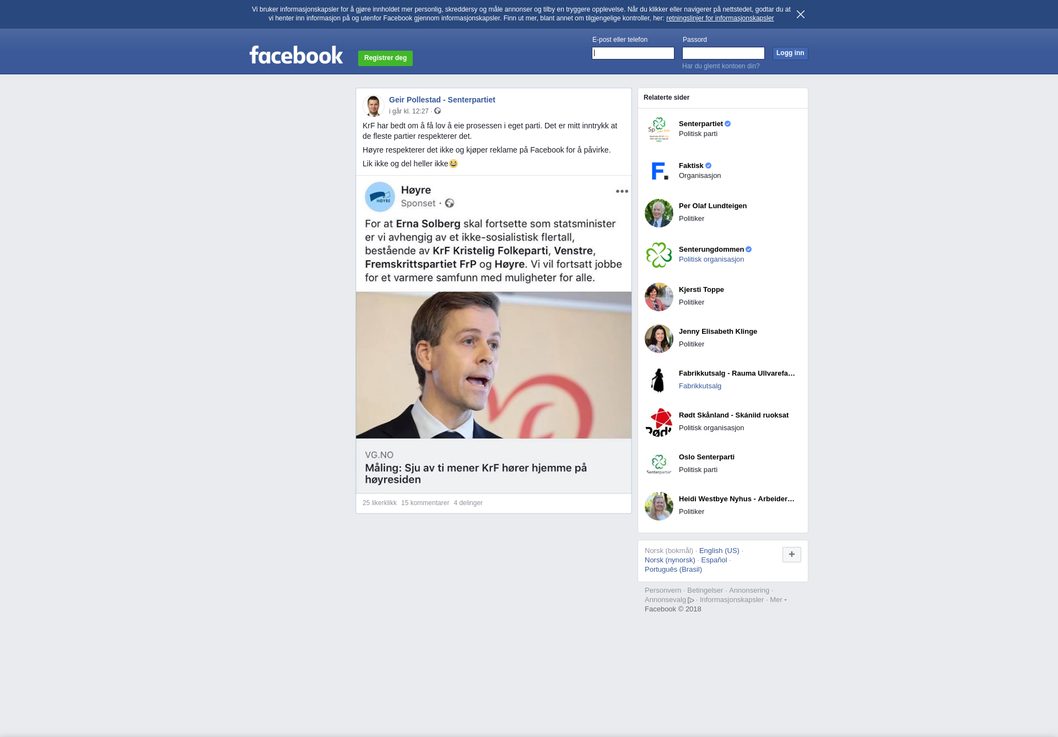Image resolution: width=1058 pixels, height=737 pixels.
Task: Click the Registrer deg button
Action: coord(385,58)
